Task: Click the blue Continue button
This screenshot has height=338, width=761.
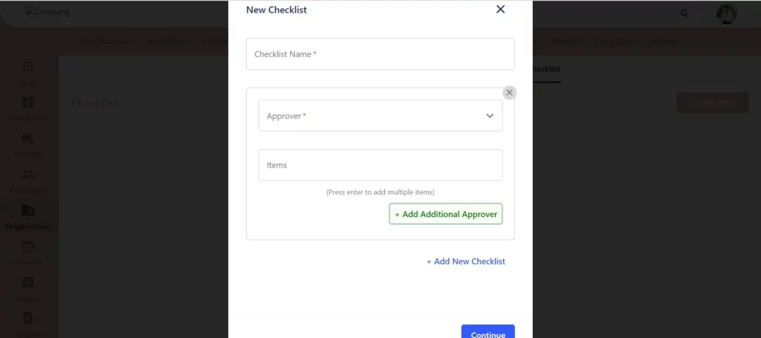Action: [488, 332]
